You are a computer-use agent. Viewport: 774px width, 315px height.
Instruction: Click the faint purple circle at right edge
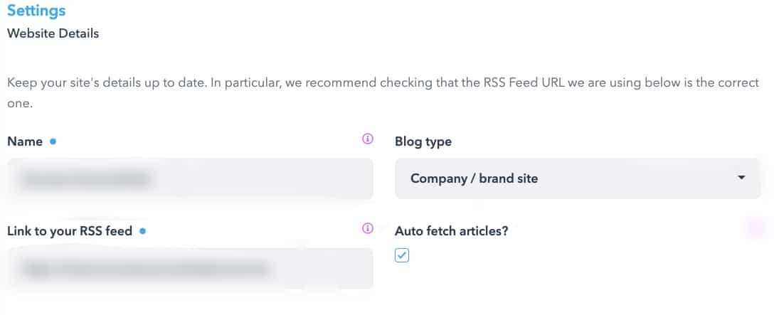click(x=756, y=228)
